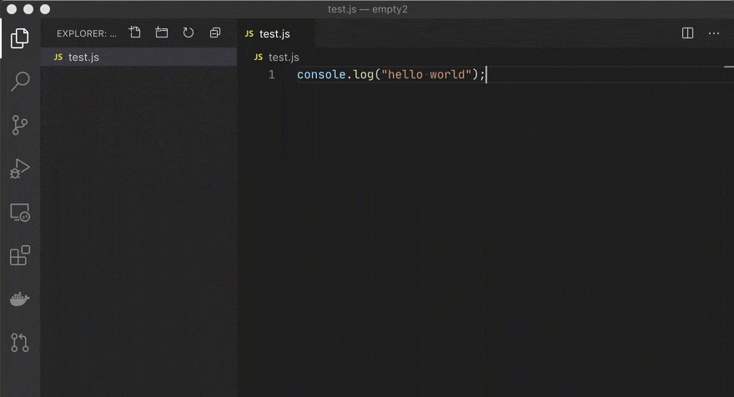Click the Explorer panel title header
This screenshot has height=397, width=734.
click(86, 34)
